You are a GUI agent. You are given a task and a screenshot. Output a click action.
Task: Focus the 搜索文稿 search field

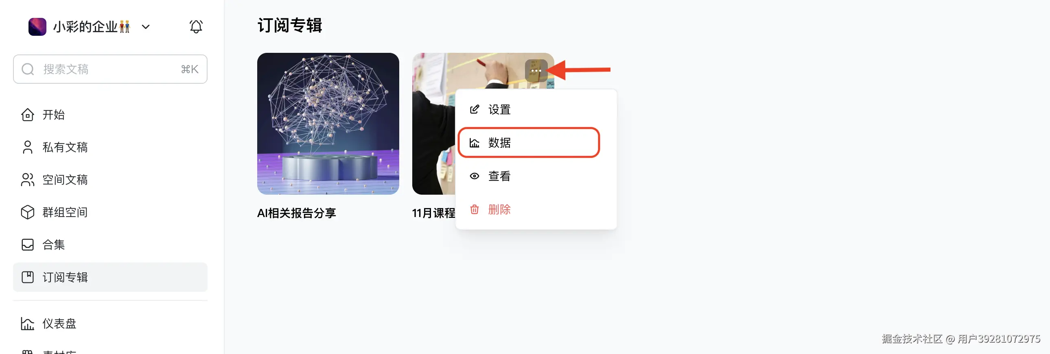click(x=110, y=69)
